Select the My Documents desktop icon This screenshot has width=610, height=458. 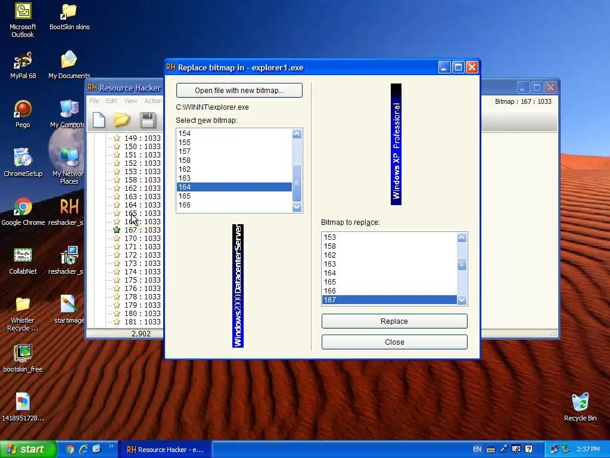pos(69,65)
